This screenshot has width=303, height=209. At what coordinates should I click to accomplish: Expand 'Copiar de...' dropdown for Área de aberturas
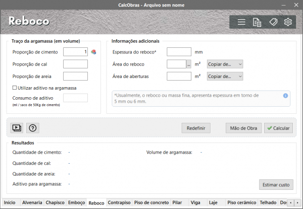click(225, 76)
